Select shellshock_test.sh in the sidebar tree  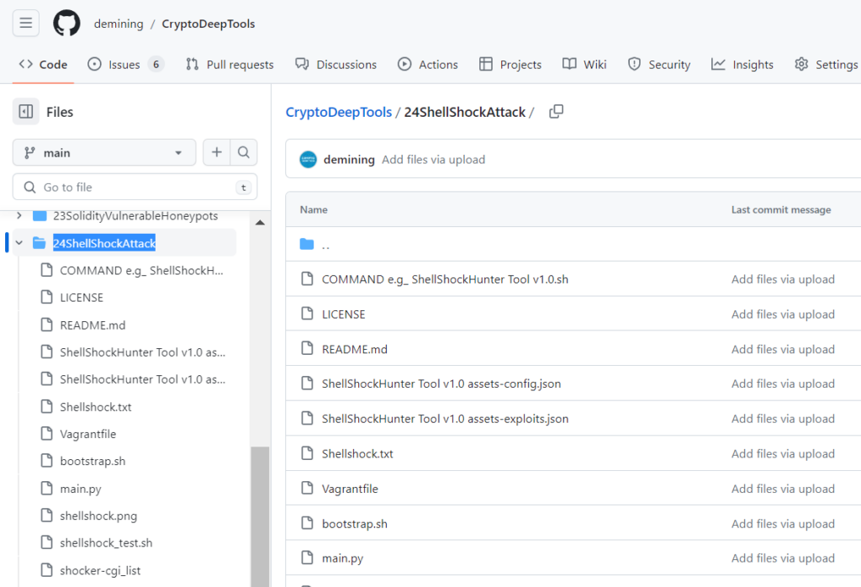(106, 542)
